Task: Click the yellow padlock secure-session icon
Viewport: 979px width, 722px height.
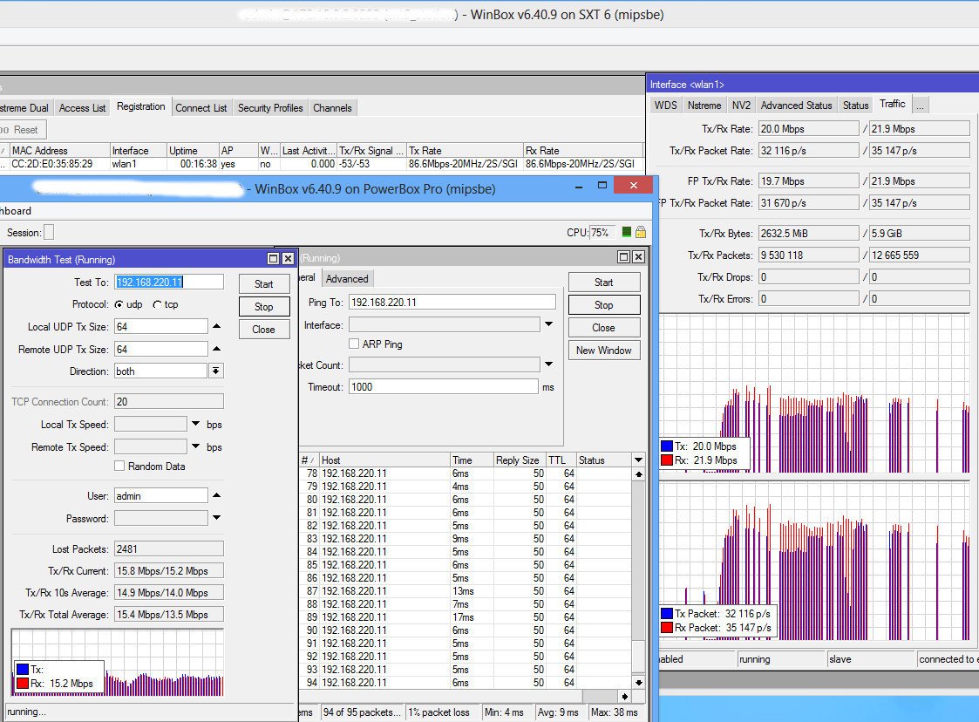Action: coord(641,232)
